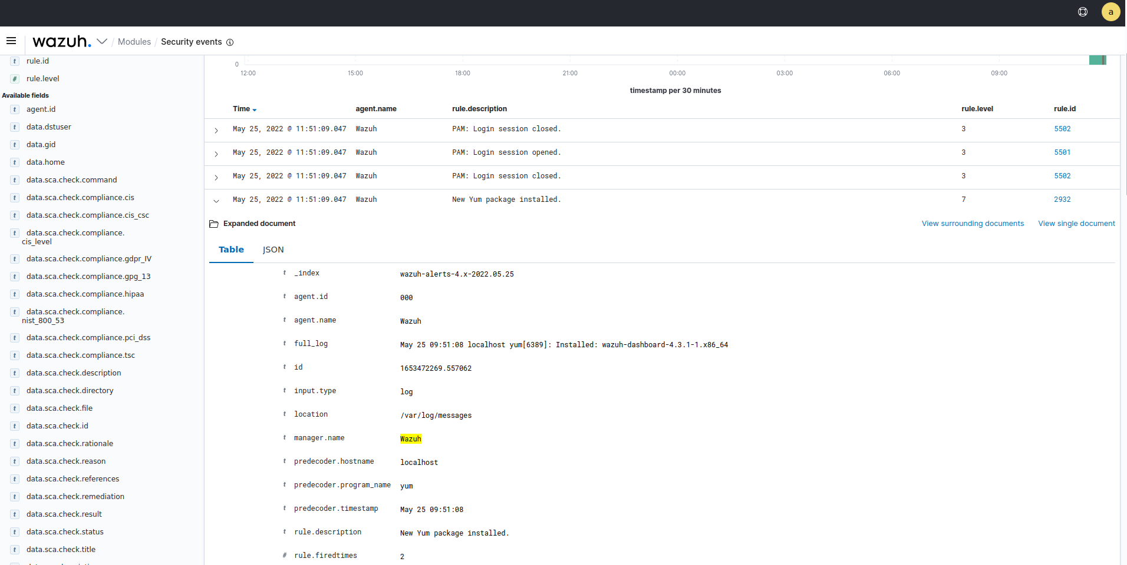This screenshot has height=565, width=1127.
Task: Click the highlighted 'Wazuh' manager.name value
Action: click(x=410, y=438)
